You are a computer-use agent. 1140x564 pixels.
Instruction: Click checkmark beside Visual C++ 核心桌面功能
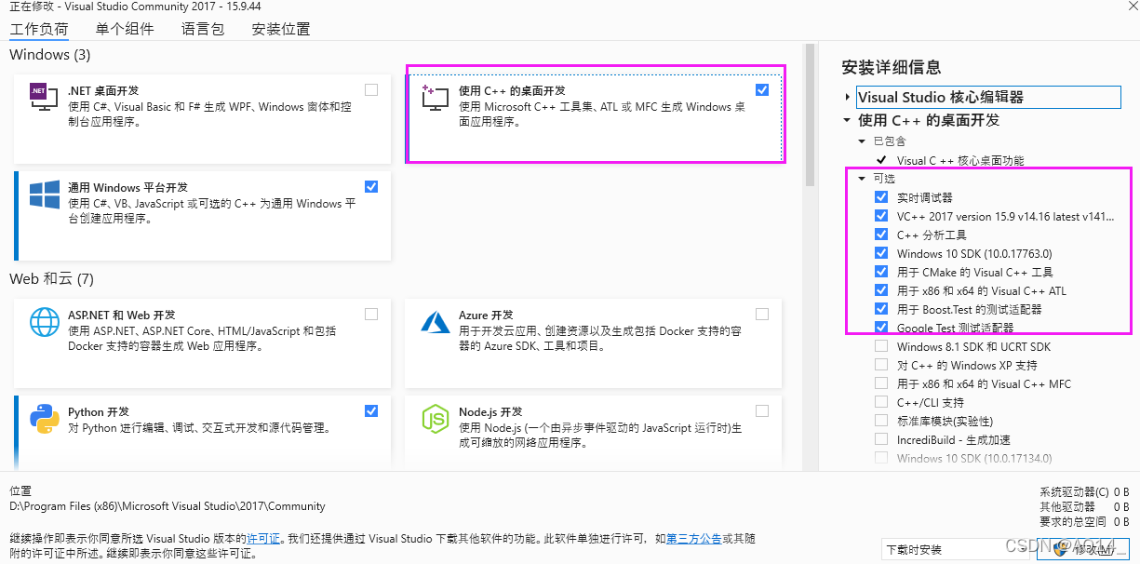tap(879, 159)
